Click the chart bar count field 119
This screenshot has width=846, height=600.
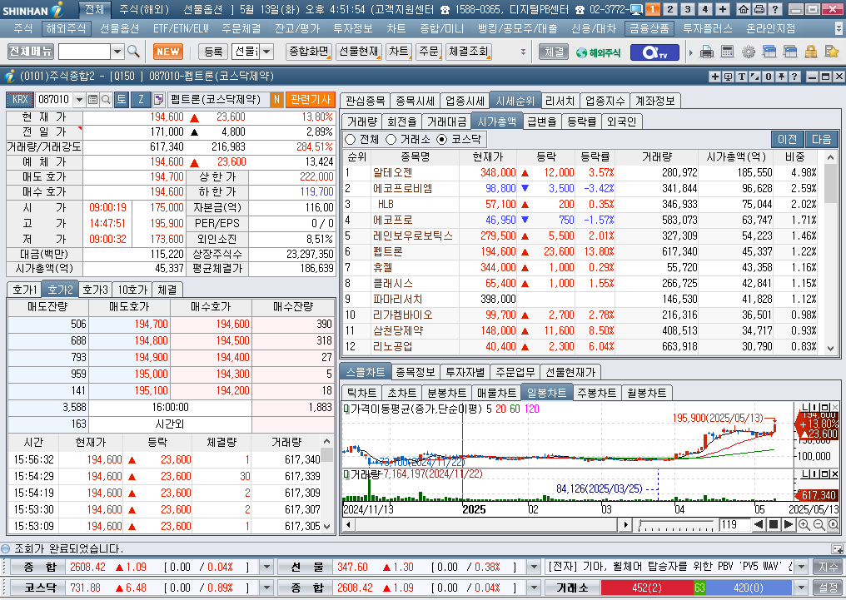coord(734,524)
